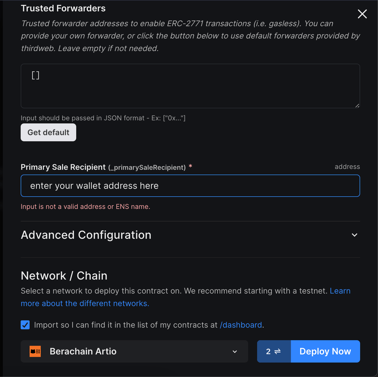Close the deploy dialog with the X icon

(x=362, y=14)
